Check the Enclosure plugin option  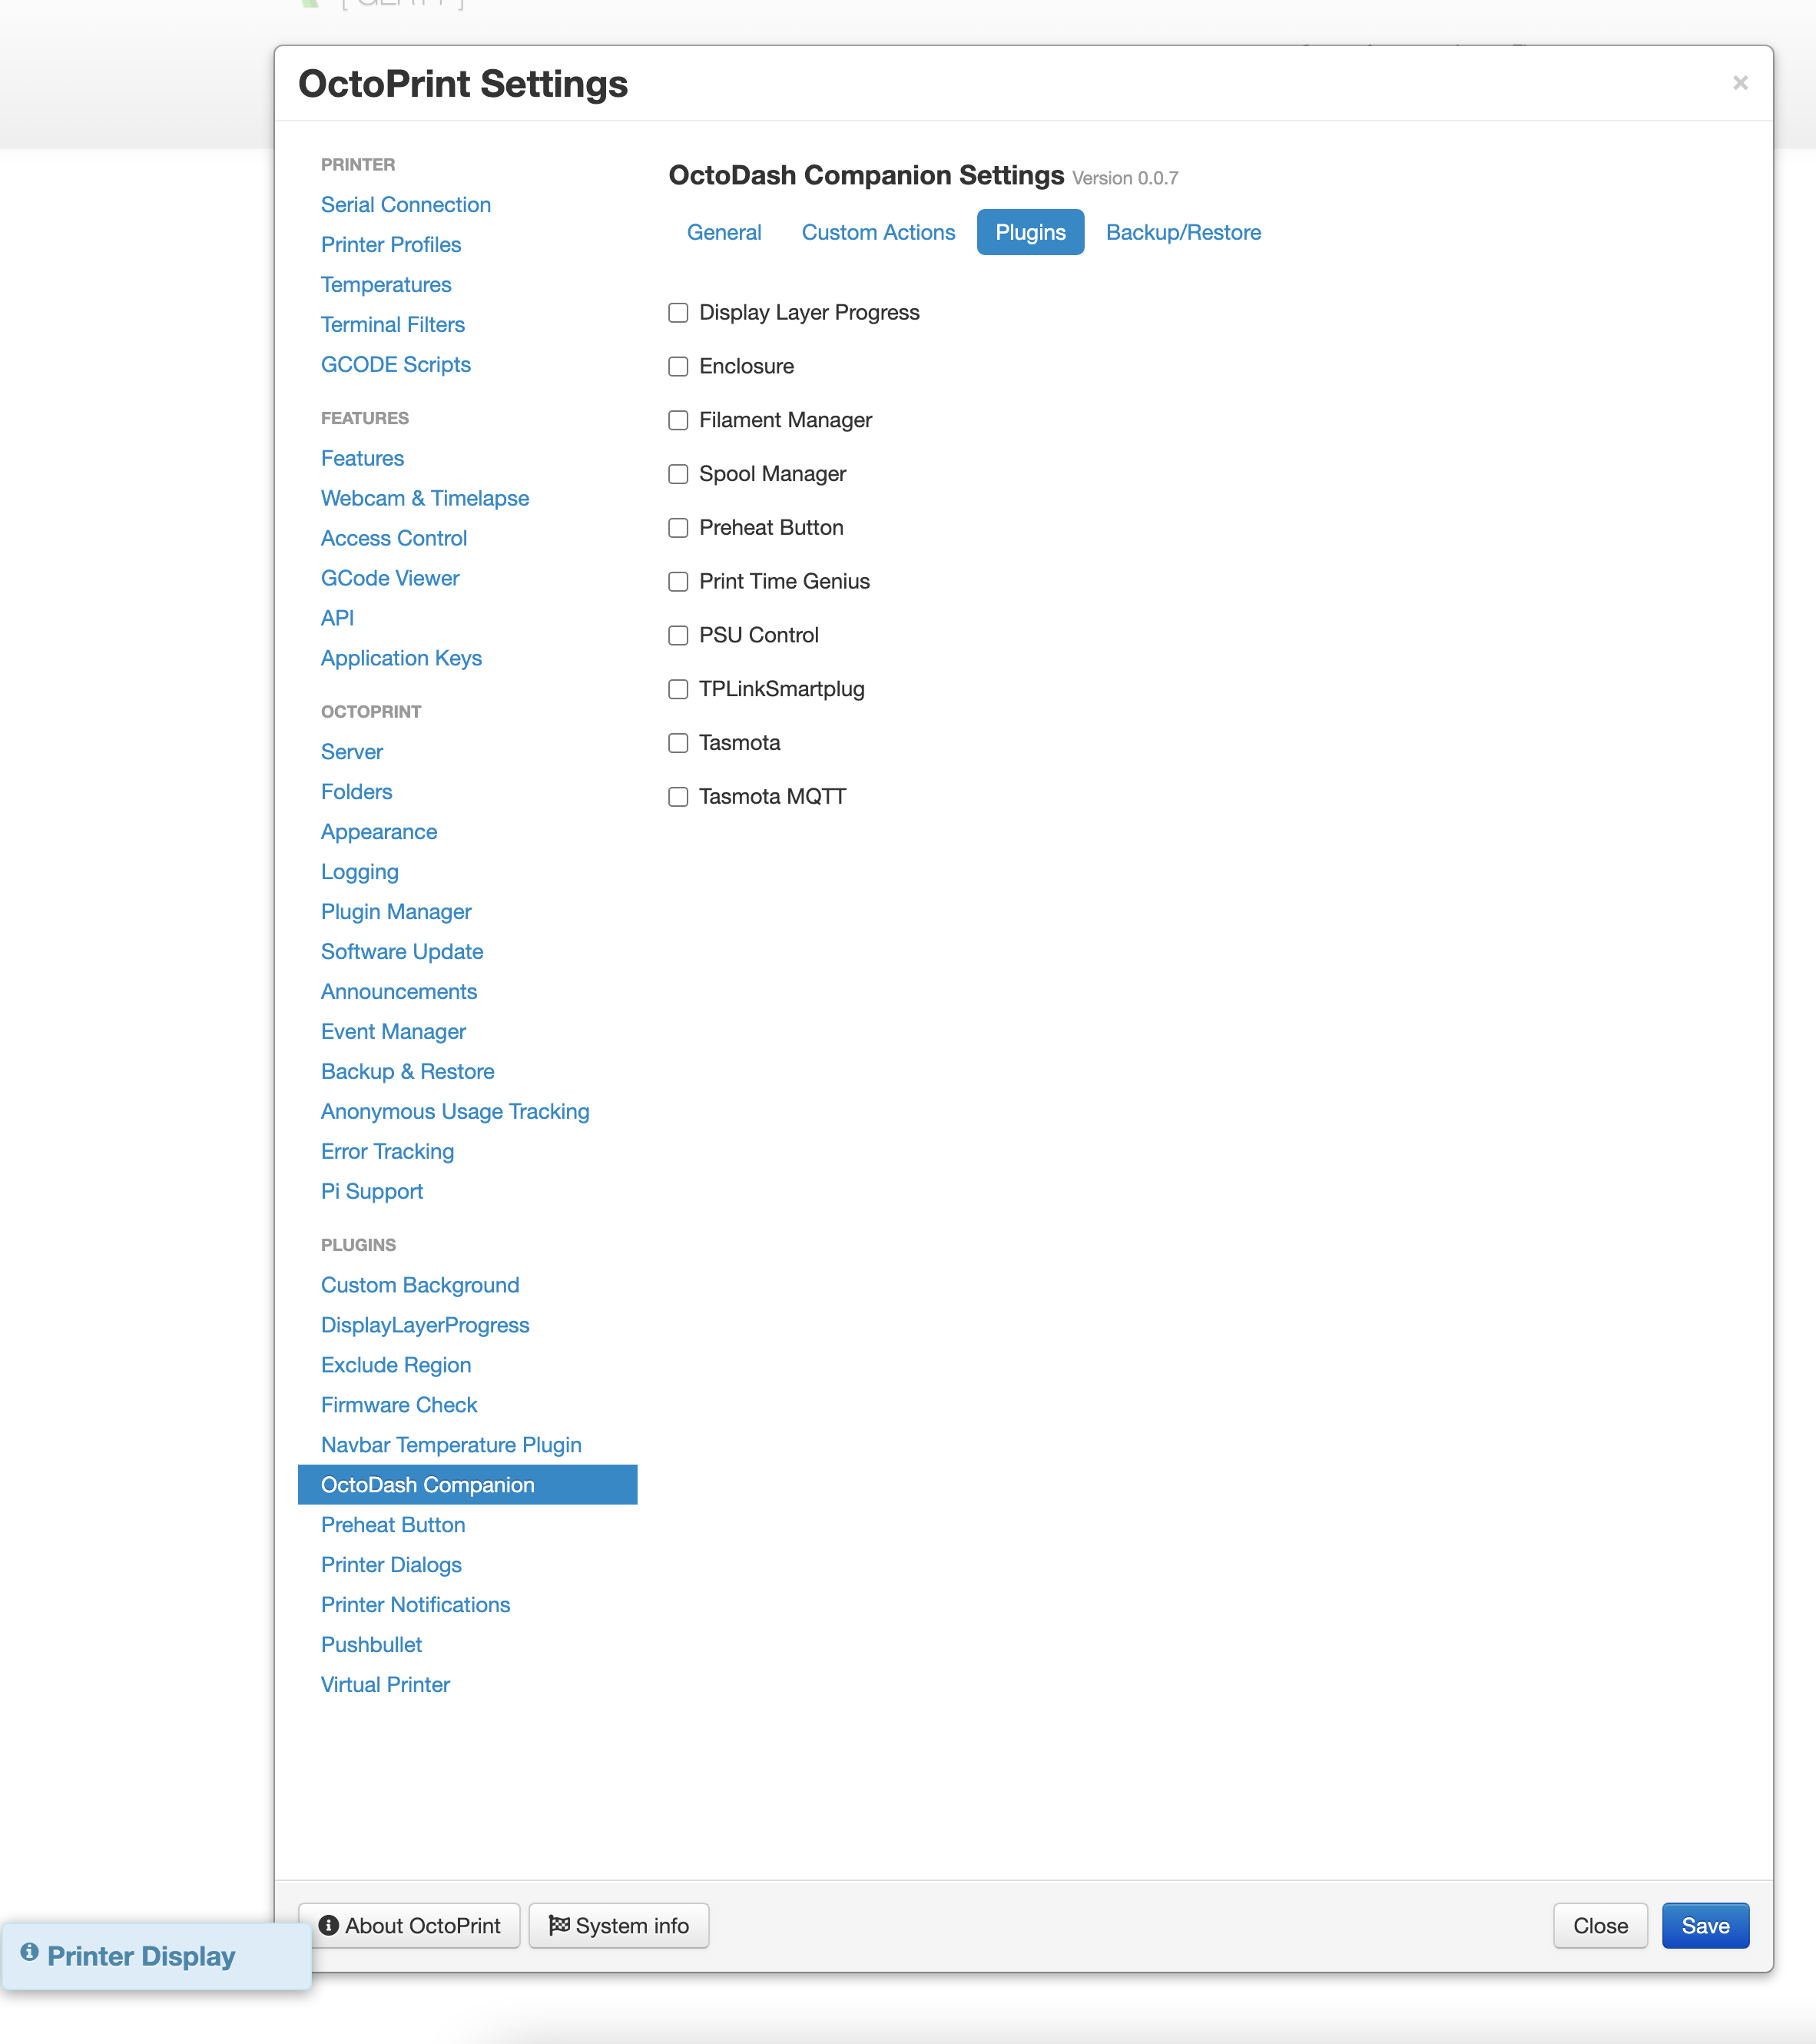click(x=678, y=366)
